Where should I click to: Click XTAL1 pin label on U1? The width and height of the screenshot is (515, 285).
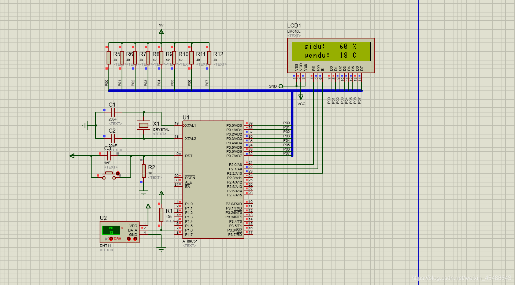coord(190,126)
